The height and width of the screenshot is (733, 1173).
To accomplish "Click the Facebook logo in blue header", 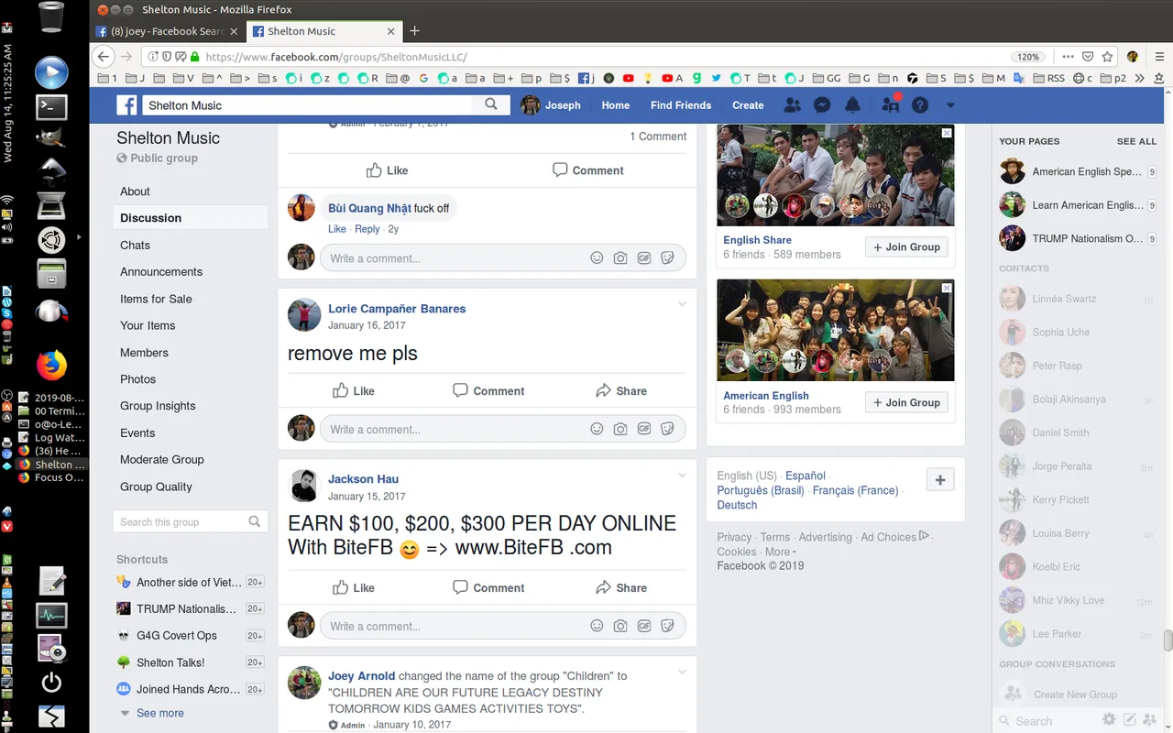I will pos(126,105).
